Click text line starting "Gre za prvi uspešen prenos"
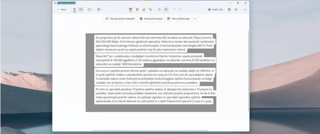Screen dimensions: 320x134 tap(156, 71)
